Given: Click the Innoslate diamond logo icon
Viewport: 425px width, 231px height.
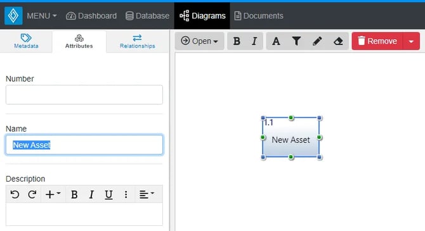Looking at the screenshot, I should [13, 16].
